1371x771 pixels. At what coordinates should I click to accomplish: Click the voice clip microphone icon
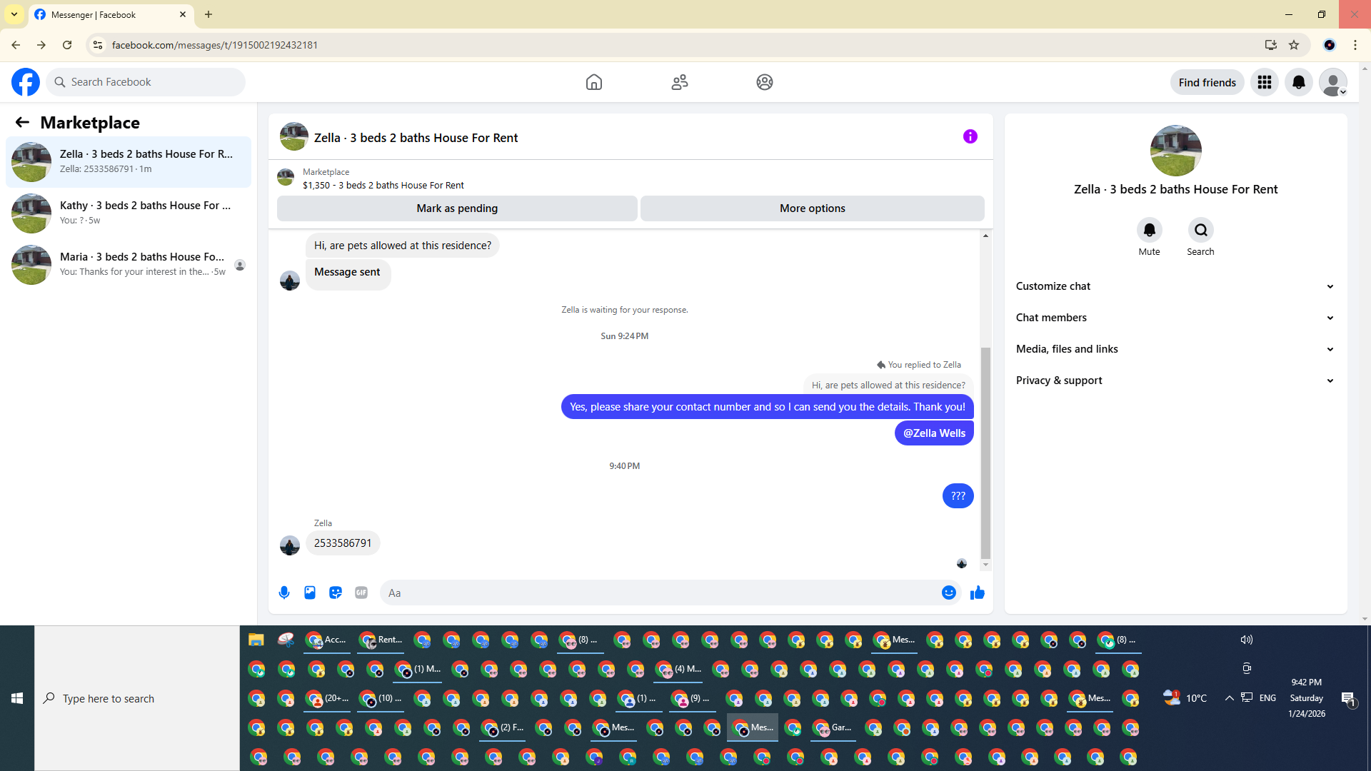(284, 593)
